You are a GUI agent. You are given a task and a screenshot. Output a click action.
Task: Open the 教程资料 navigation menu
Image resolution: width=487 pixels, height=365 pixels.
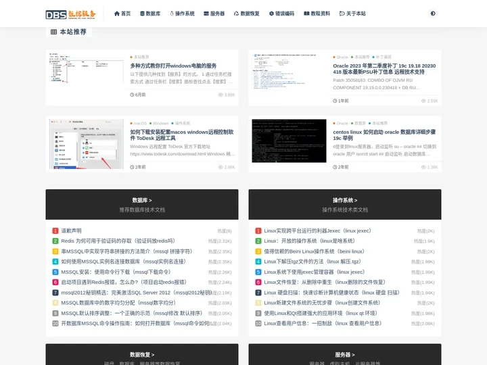tap(317, 14)
